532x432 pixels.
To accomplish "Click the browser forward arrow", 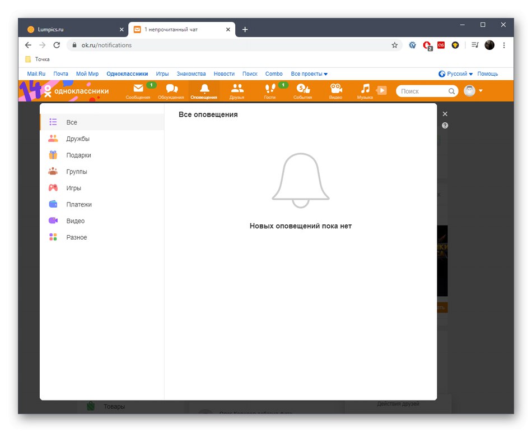I will tap(43, 45).
